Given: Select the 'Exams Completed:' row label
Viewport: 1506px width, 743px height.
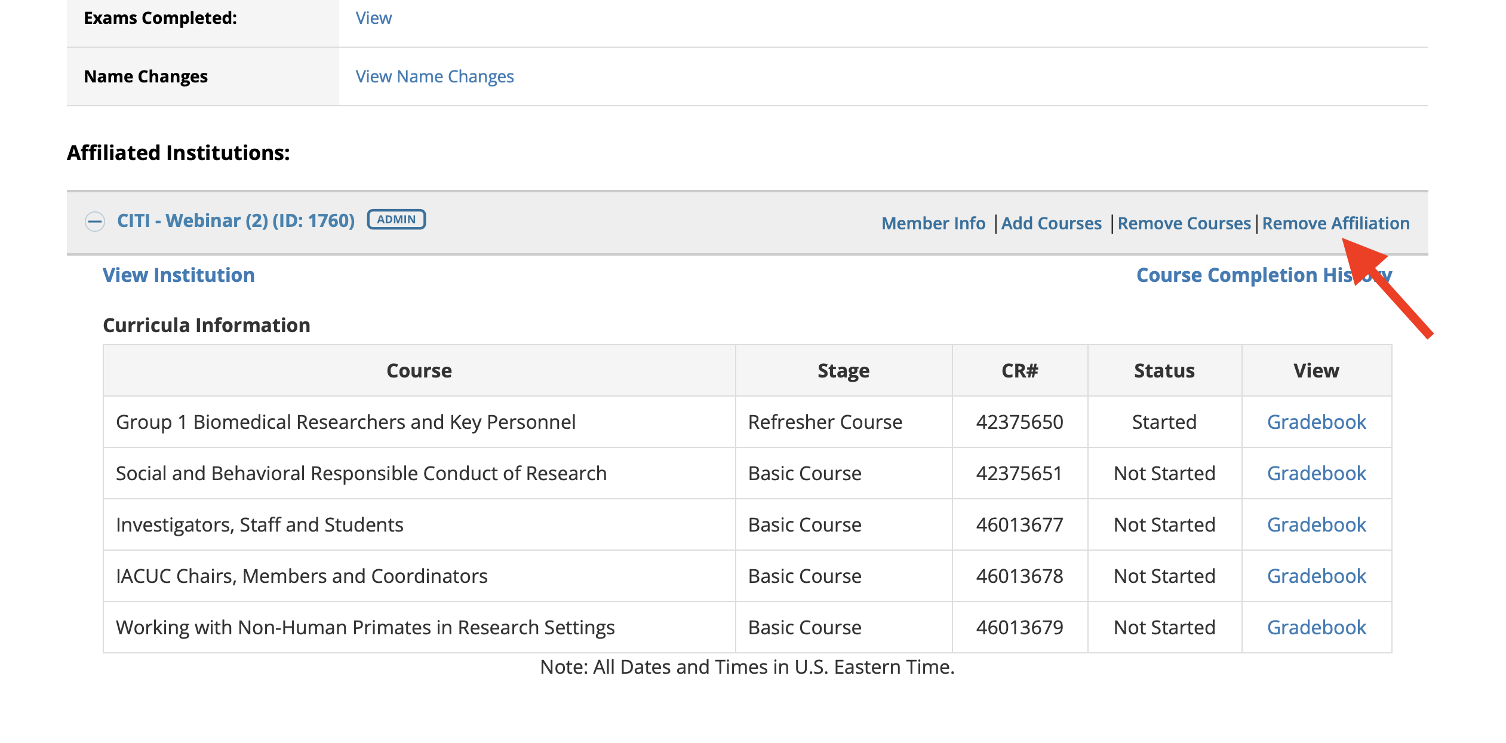Looking at the screenshot, I should point(160,18).
